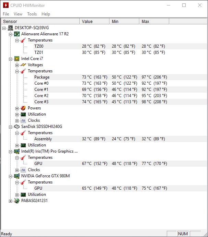Click the Intel Iris Pro Graphics card icon
Screen dimensions: 208x237
tap(17, 151)
